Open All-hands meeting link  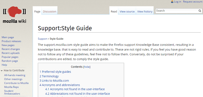click(15, 75)
